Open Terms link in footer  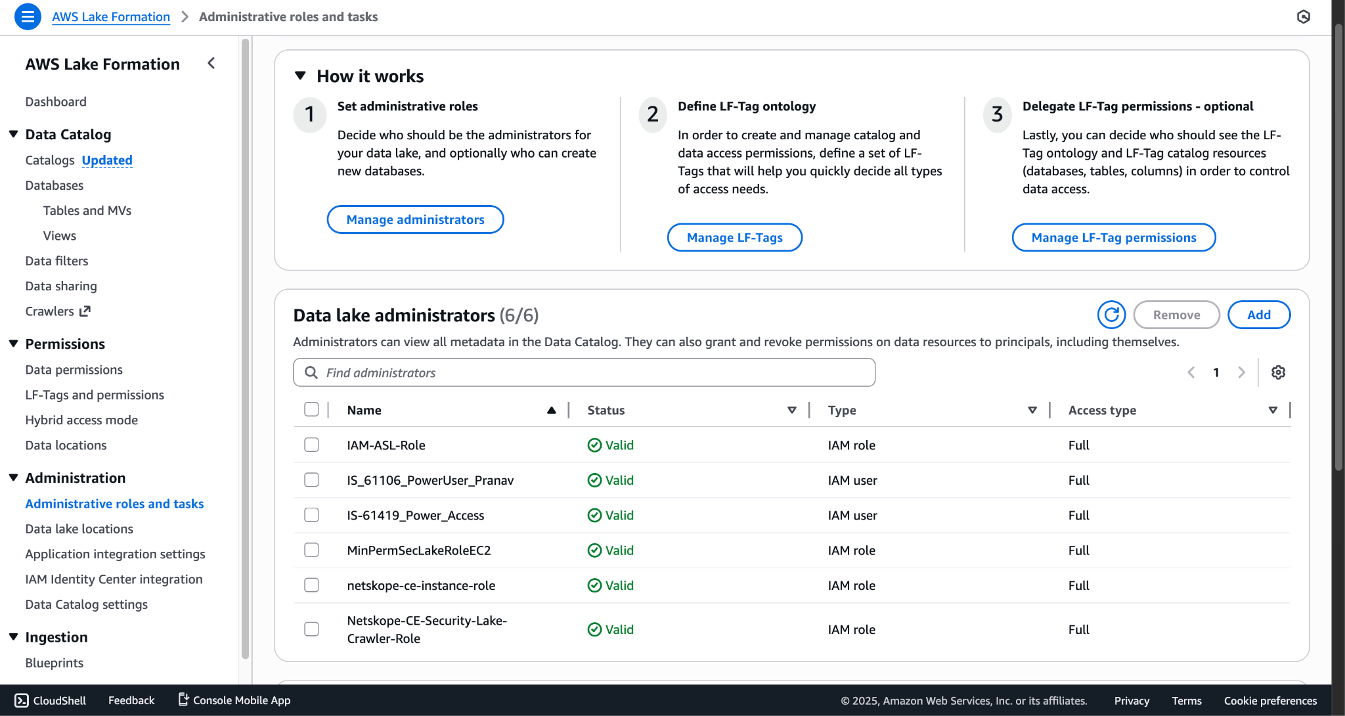pos(1187,700)
